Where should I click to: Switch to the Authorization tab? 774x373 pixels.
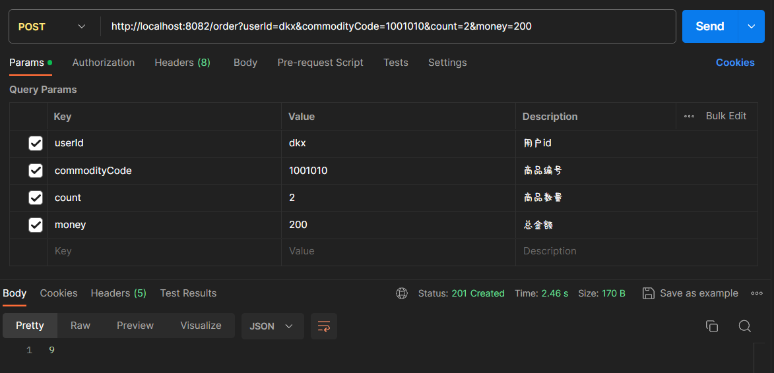pyautogui.click(x=103, y=63)
